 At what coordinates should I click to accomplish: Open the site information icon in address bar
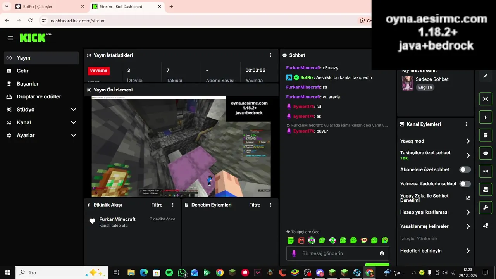tap(44, 21)
